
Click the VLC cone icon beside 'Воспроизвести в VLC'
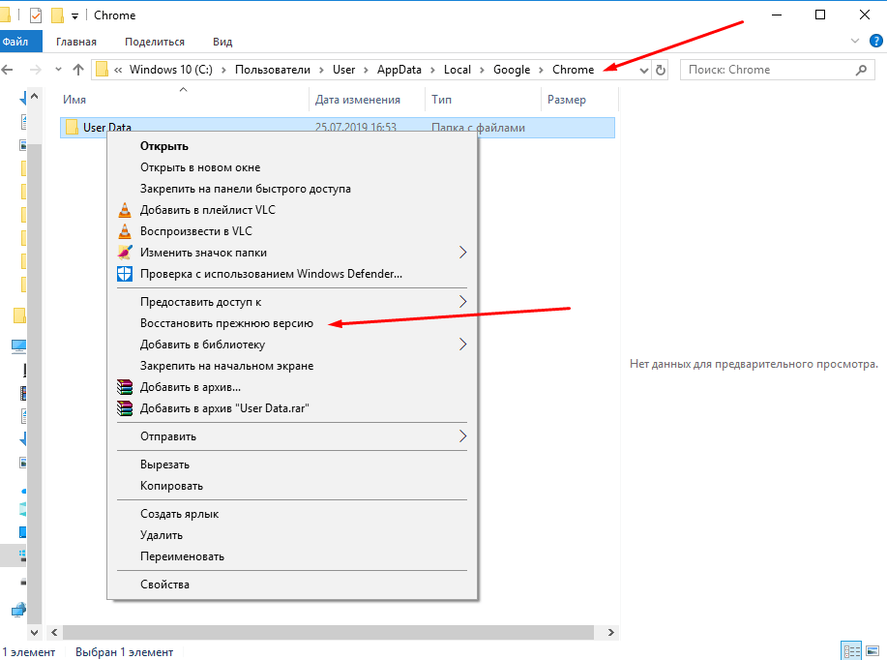coord(125,231)
